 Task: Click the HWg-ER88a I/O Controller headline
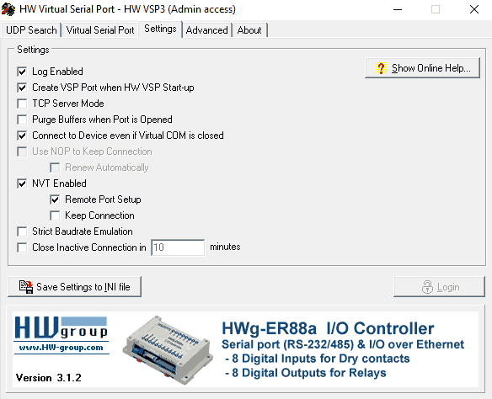click(328, 328)
